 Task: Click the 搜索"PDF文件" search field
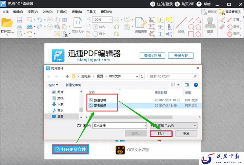(173, 76)
